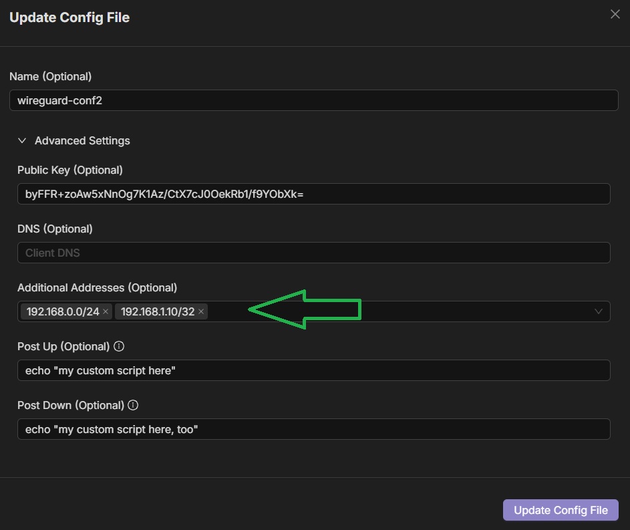This screenshot has width=630, height=530.
Task: Click the Post Up script input field
Action: pyautogui.click(x=313, y=370)
